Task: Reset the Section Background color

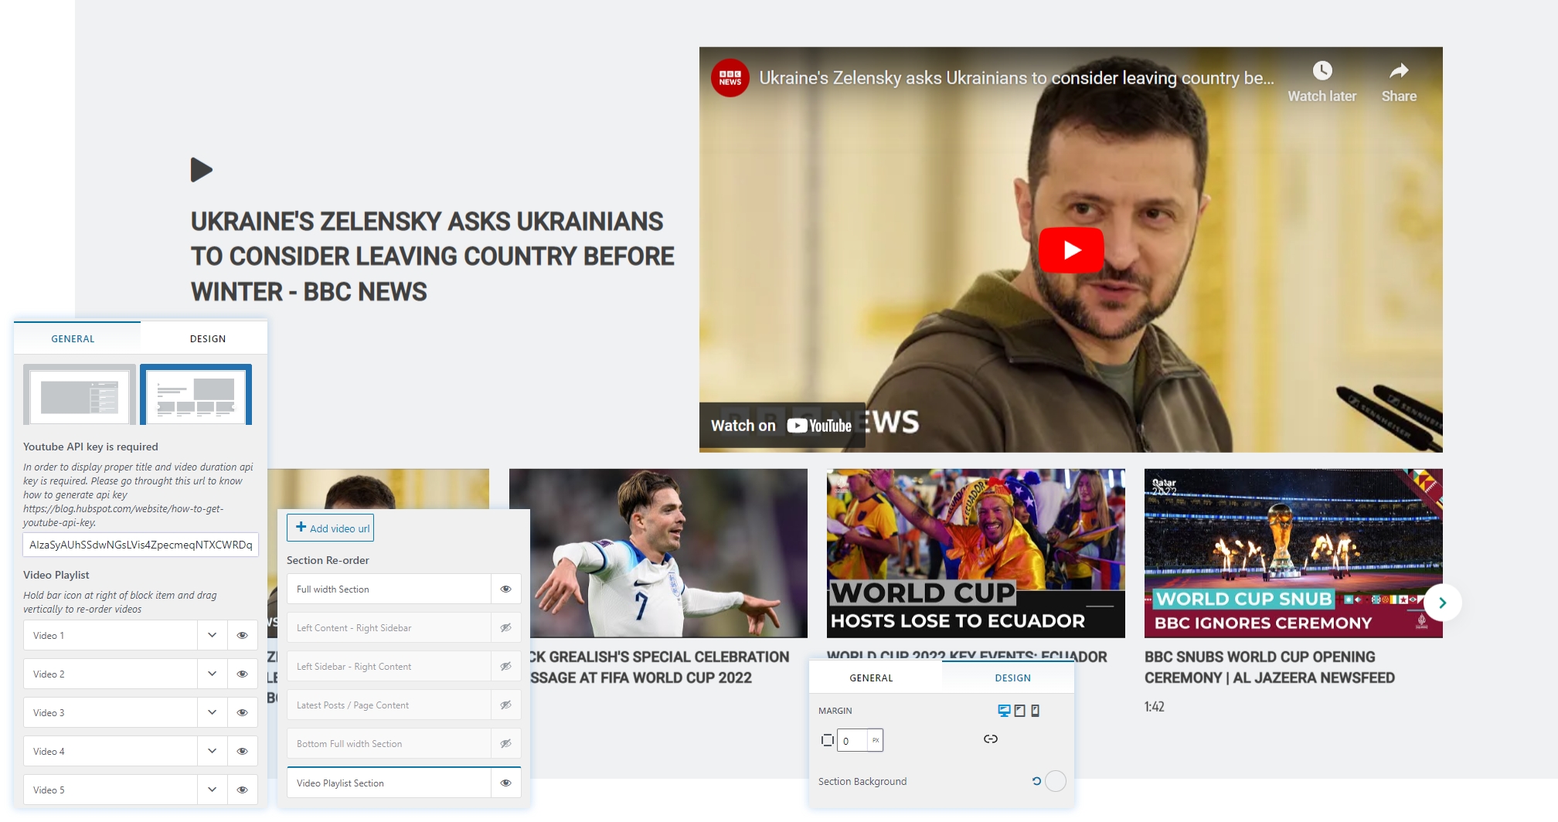Action: pyautogui.click(x=1036, y=781)
